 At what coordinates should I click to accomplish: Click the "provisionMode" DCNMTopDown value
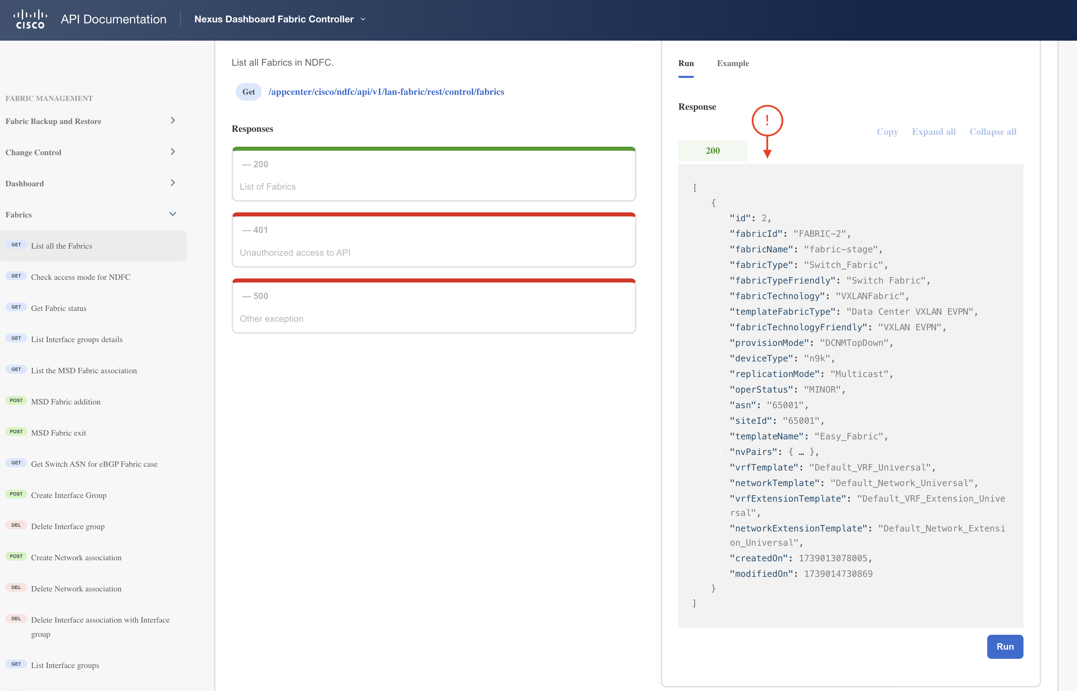854,343
